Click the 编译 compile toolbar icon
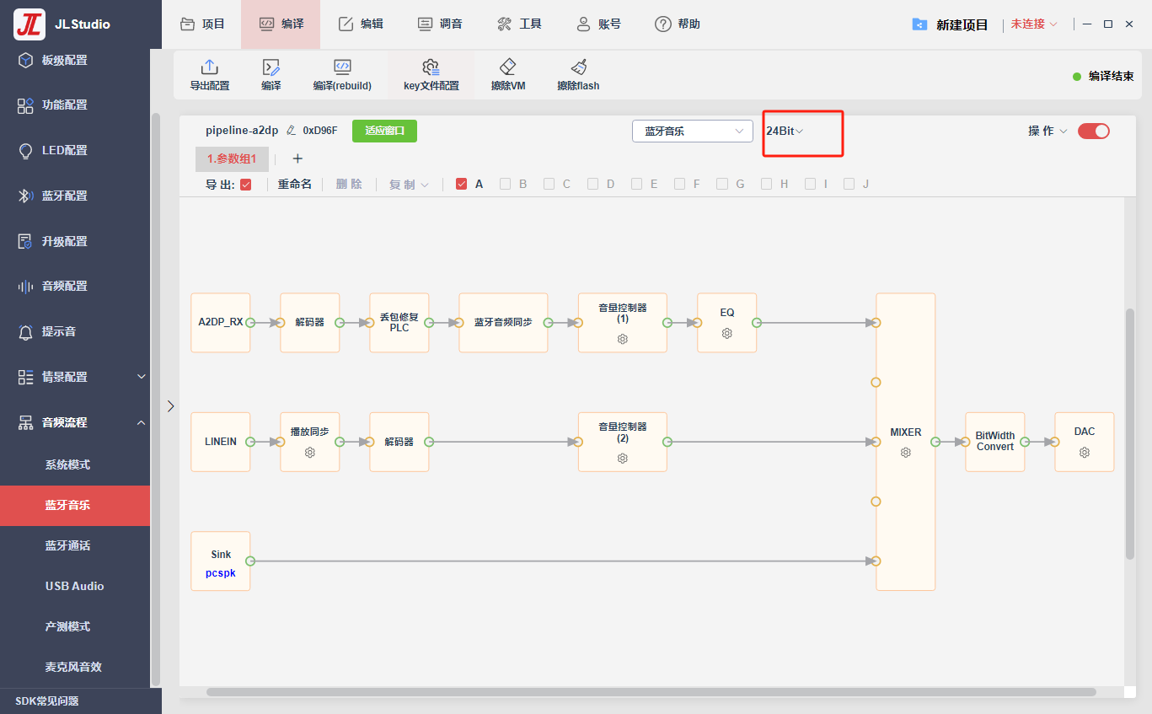Screen dimensions: 1152x714 coord(271,67)
